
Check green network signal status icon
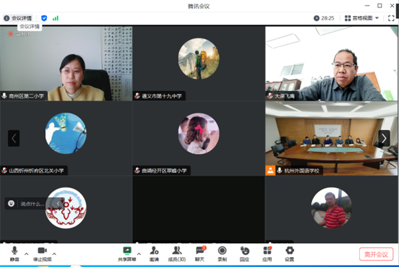(x=55, y=18)
